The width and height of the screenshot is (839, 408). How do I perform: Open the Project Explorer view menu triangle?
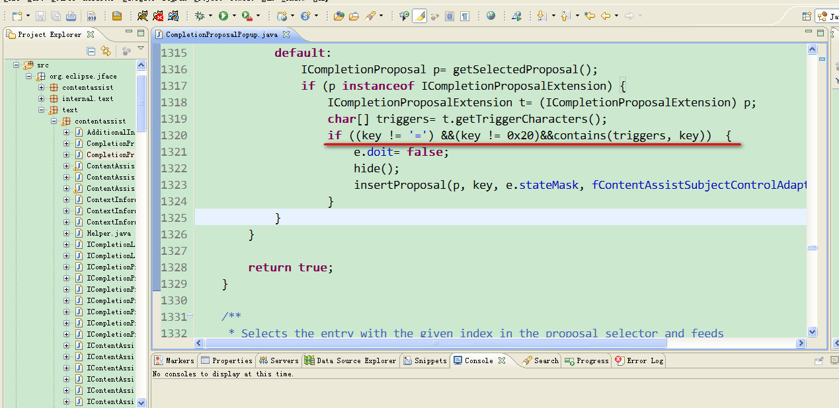pyautogui.click(x=140, y=49)
